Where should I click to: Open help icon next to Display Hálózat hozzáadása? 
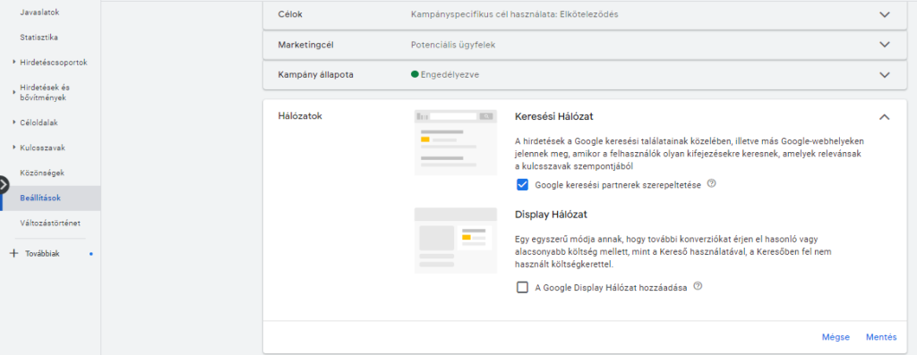coord(697,287)
